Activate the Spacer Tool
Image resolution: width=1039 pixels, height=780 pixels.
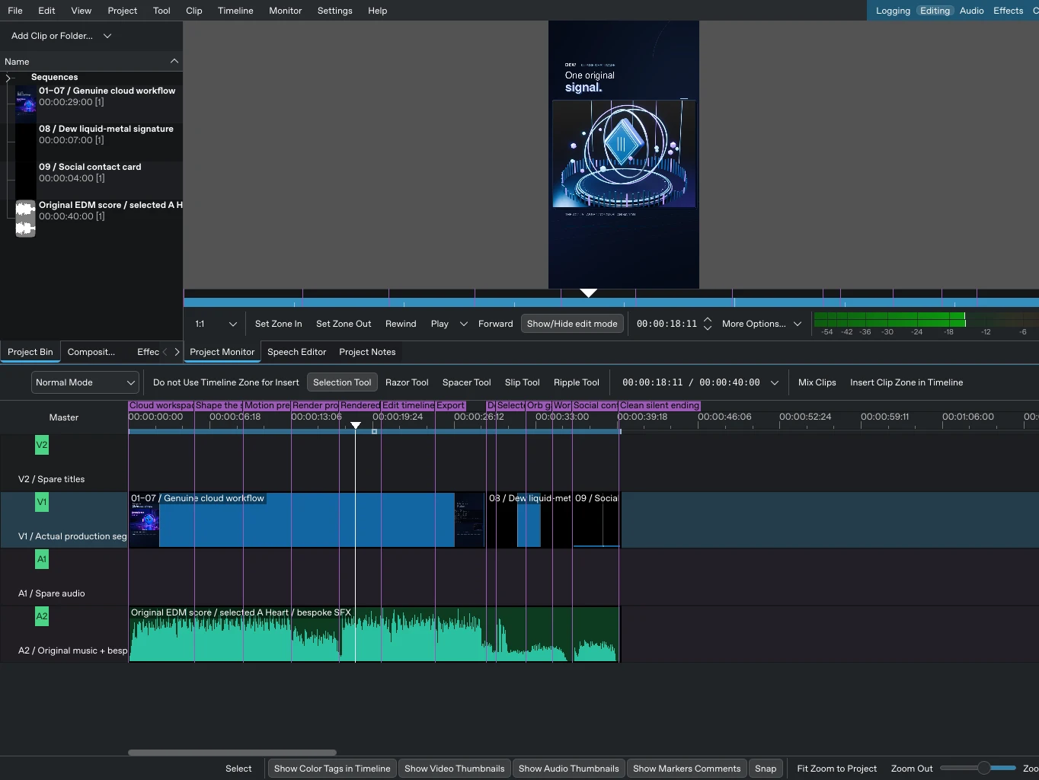click(466, 382)
